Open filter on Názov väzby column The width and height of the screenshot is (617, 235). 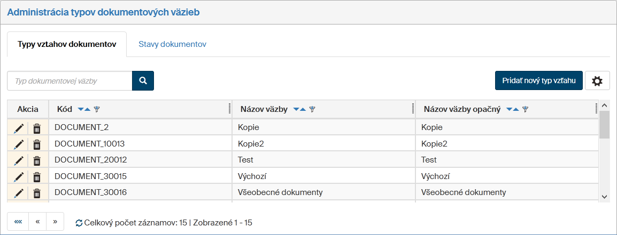[x=312, y=109]
